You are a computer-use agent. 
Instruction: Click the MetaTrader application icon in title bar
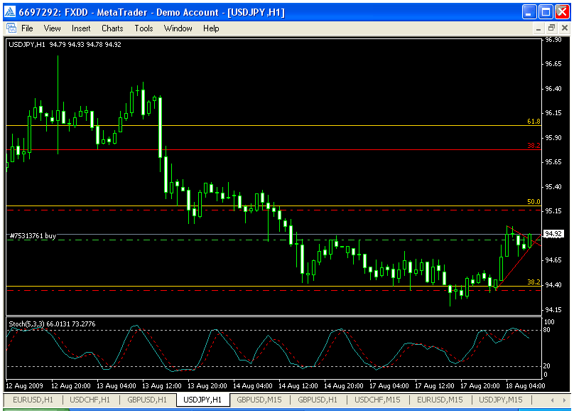(x=9, y=12)
